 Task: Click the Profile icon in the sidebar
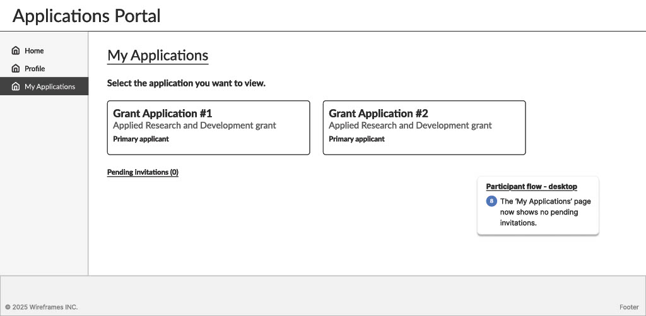pyautogui.click(x=16, y=69)
